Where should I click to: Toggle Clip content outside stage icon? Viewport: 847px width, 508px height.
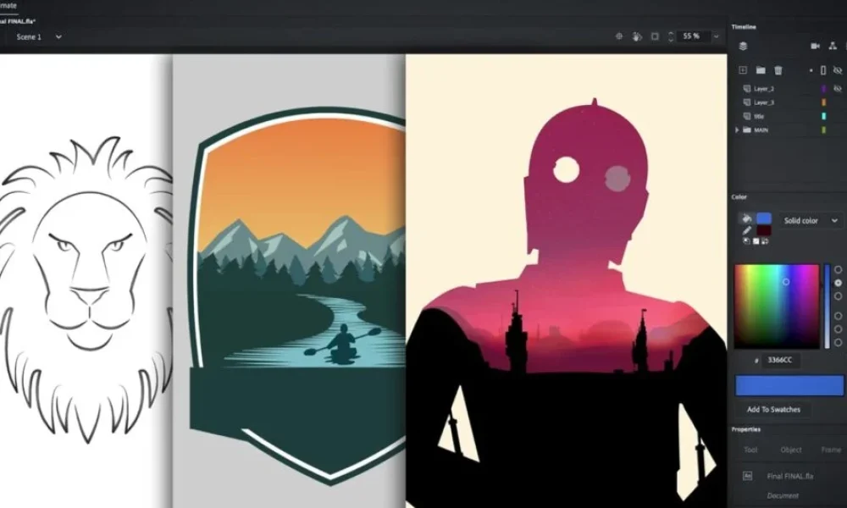click(655, 36)
